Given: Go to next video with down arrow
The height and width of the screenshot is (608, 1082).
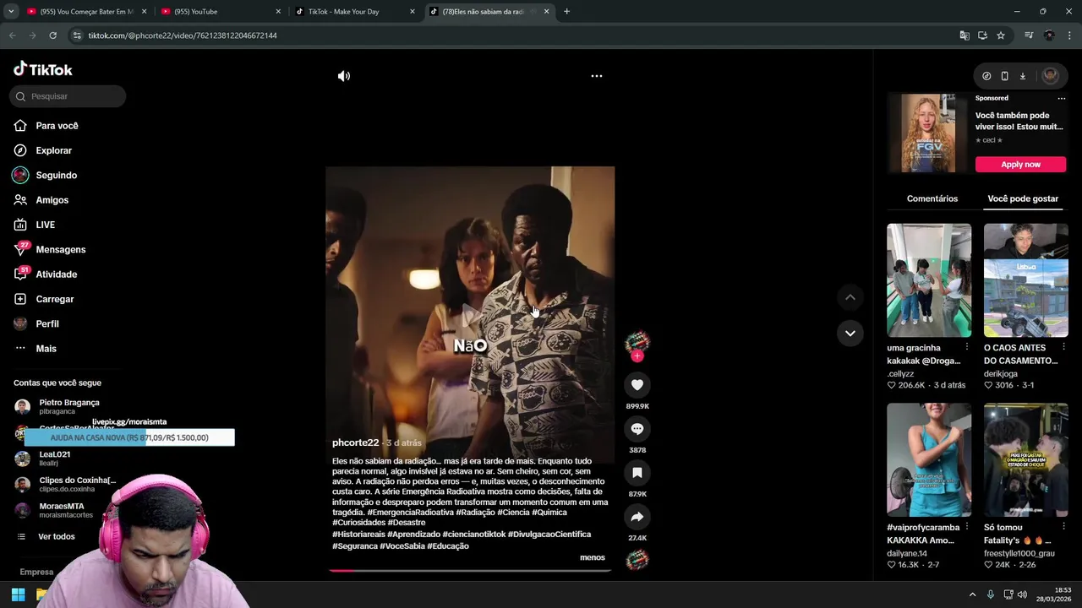Looking at the screenshot, I should (x=850, y=333).
